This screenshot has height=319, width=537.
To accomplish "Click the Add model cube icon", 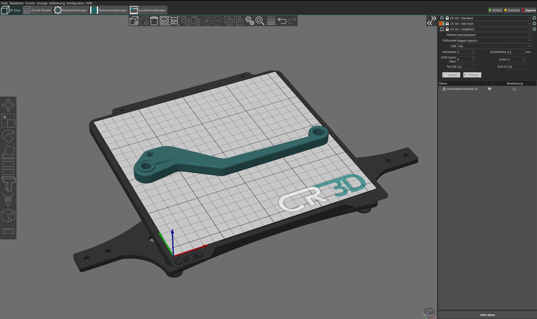I will click(x=134, y=21).
